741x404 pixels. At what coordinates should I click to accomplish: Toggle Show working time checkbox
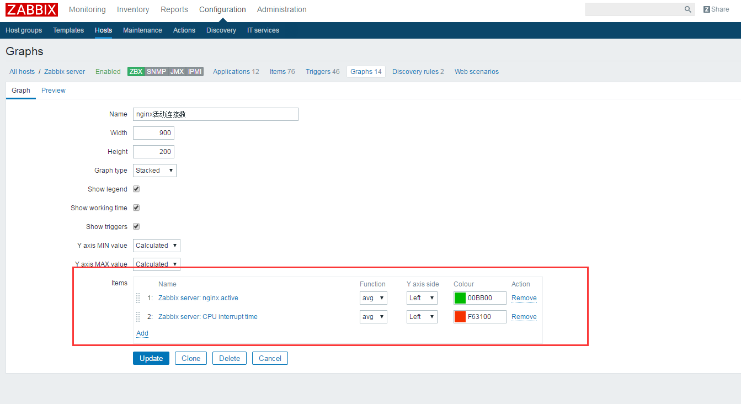(x=136, y=208)
